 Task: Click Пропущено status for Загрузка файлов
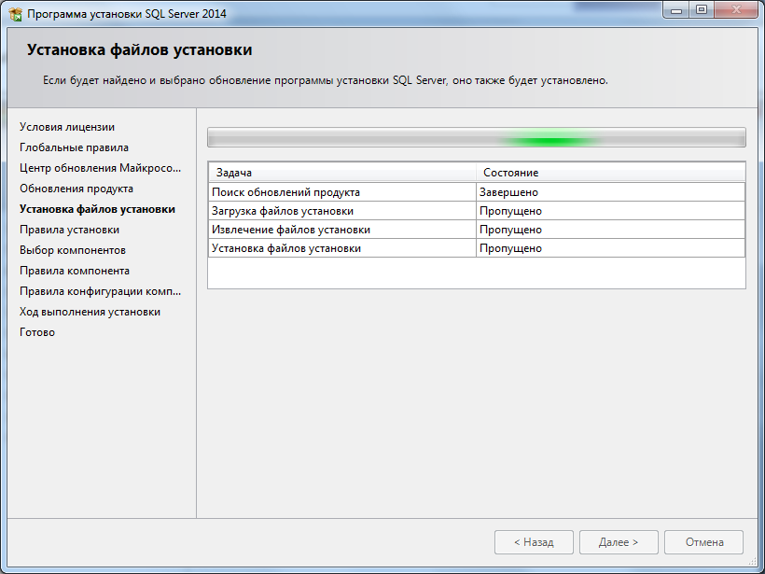(611, 211)
